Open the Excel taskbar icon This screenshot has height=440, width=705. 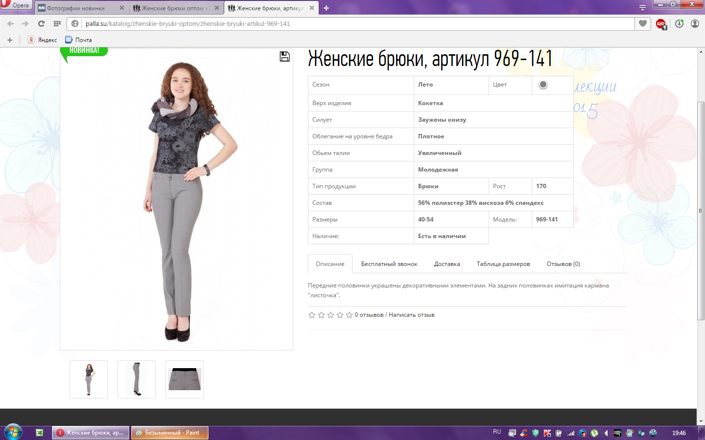[40, 433]
